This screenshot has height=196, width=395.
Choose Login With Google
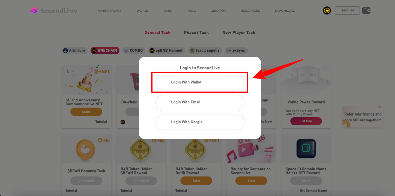(200, 122)
